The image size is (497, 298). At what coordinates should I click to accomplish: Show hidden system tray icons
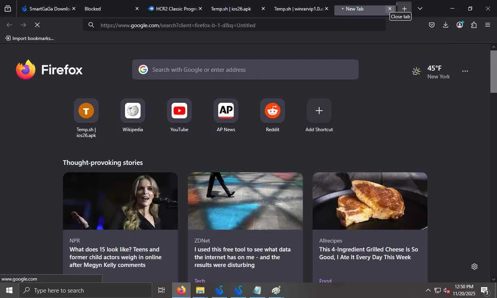[x=428, y=290]
